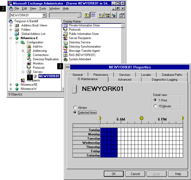Expand the NAmerica-NE site node
Viewport: 191px width, 180px height.
tap(11, 85)
